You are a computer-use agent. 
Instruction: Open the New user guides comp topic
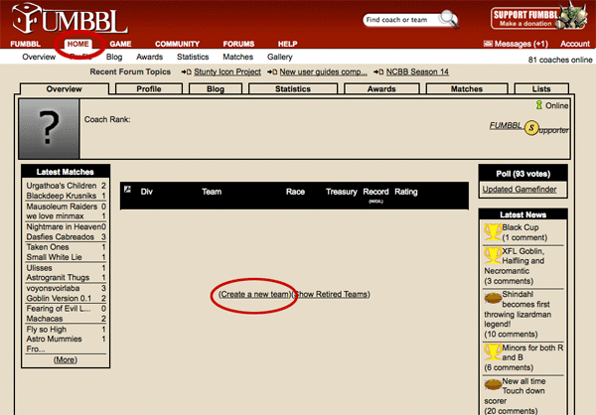click(x=323, y=71)
